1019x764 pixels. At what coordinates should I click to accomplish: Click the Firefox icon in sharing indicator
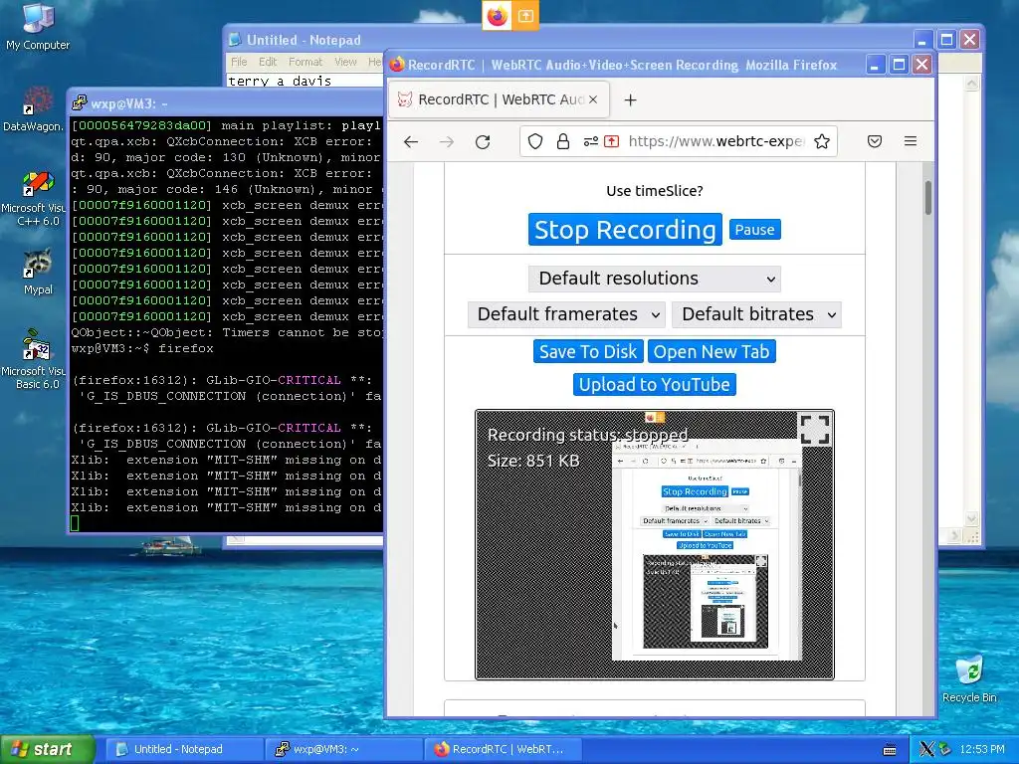(x=498, y=16)
